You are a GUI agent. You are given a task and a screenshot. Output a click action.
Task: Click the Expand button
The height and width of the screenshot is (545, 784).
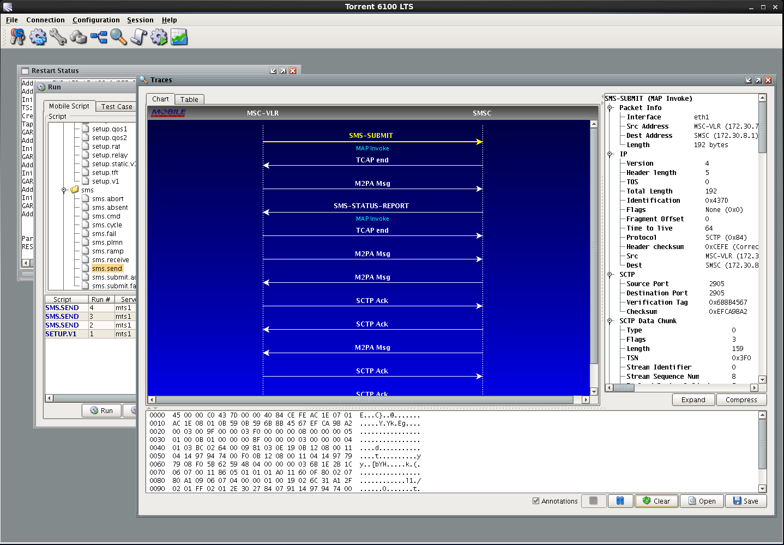[x=693, y=399]
